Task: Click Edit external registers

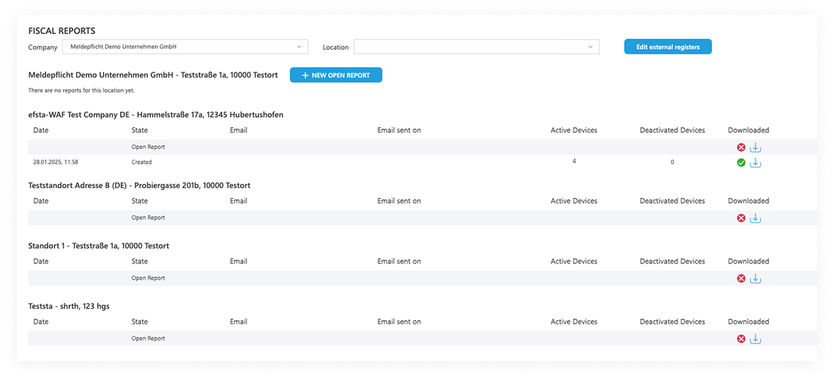Action: point(668,46)
